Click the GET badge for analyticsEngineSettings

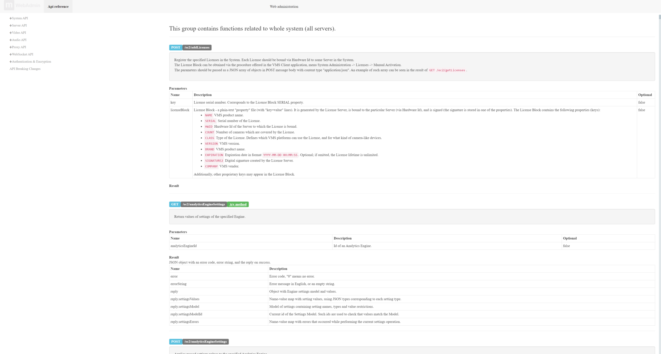175,204
